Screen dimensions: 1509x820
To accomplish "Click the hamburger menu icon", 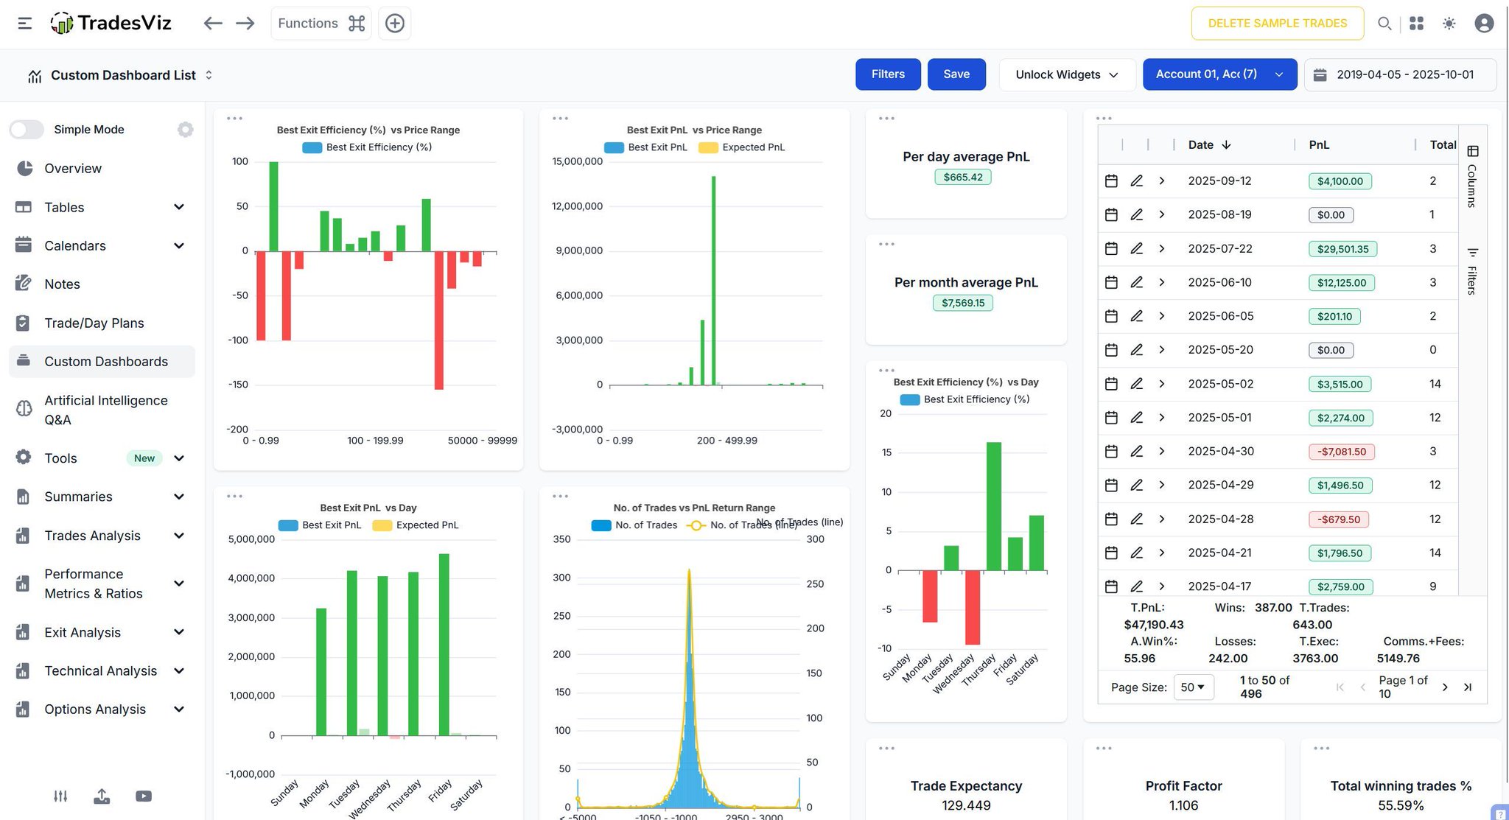I will [x=24, y=24].
